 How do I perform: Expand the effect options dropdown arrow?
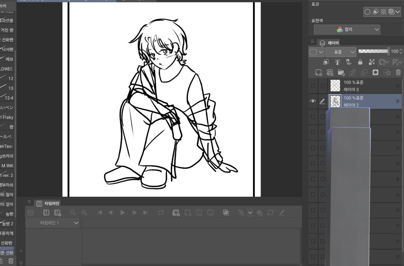pyautogui.click(x=397, y=12)
